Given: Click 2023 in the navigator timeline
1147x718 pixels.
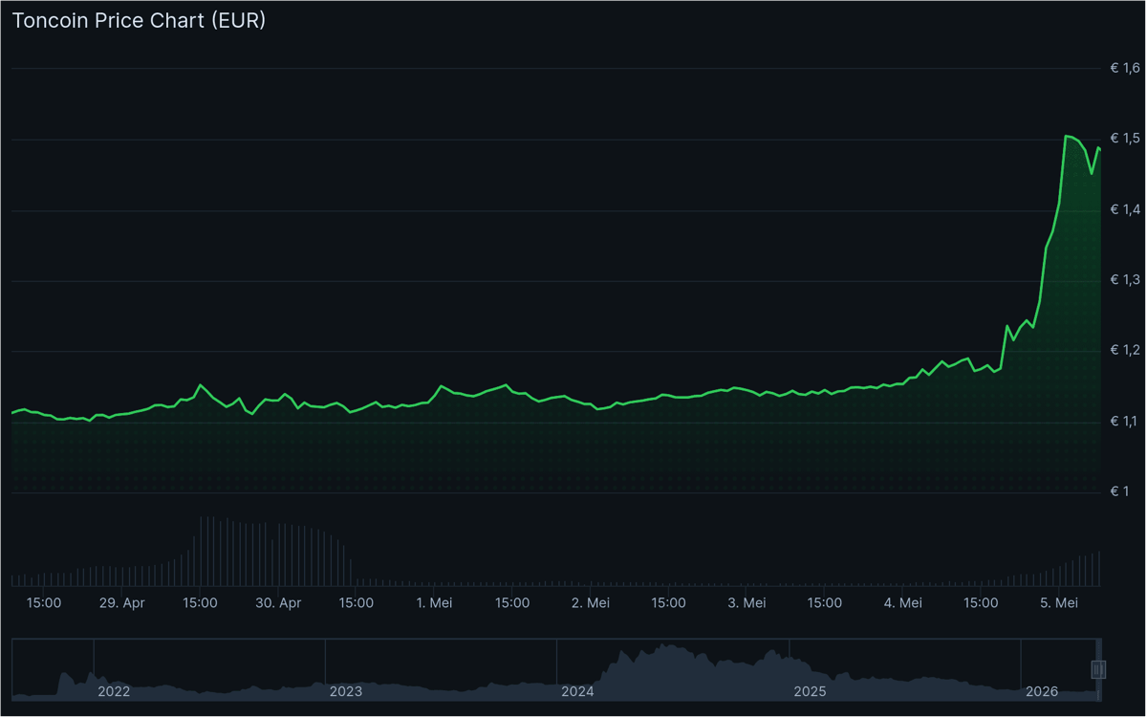Looking at the screenshot, I should pos(345,691).
